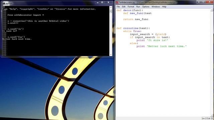
Task: Click the 'while True:' line
Action: pos(132,31)
